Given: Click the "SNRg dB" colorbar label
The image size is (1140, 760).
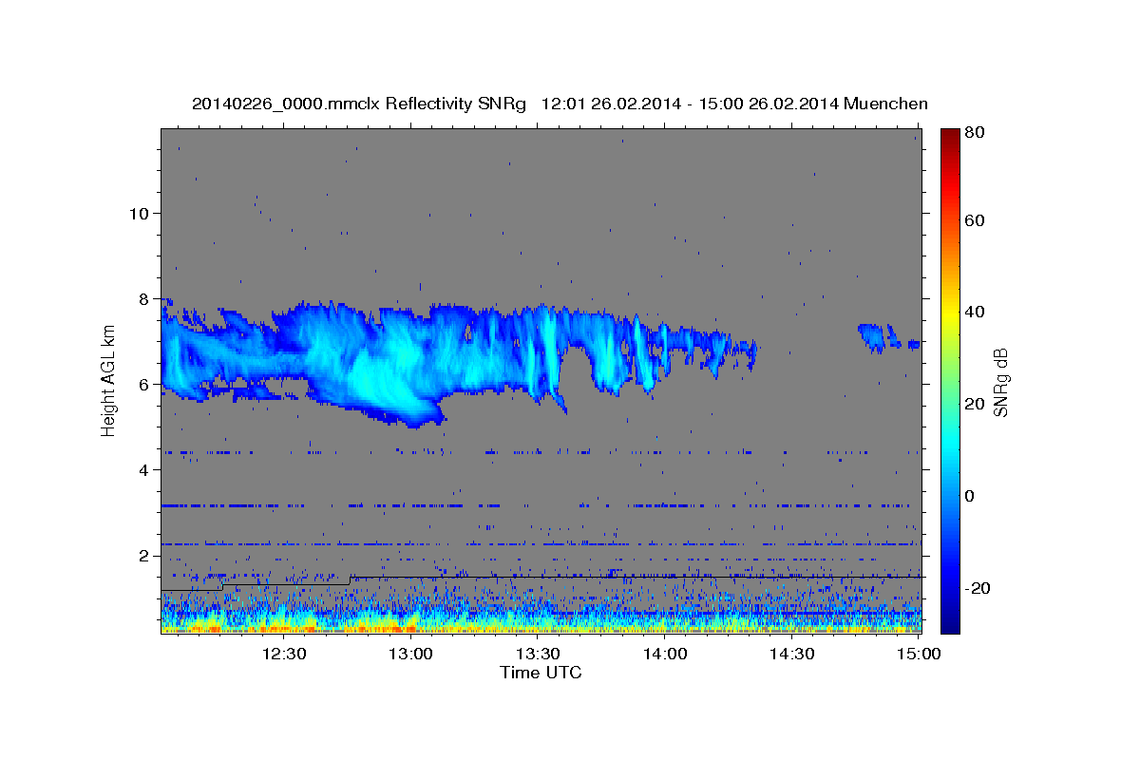Looking at the screenshot, I should point(999,382).
